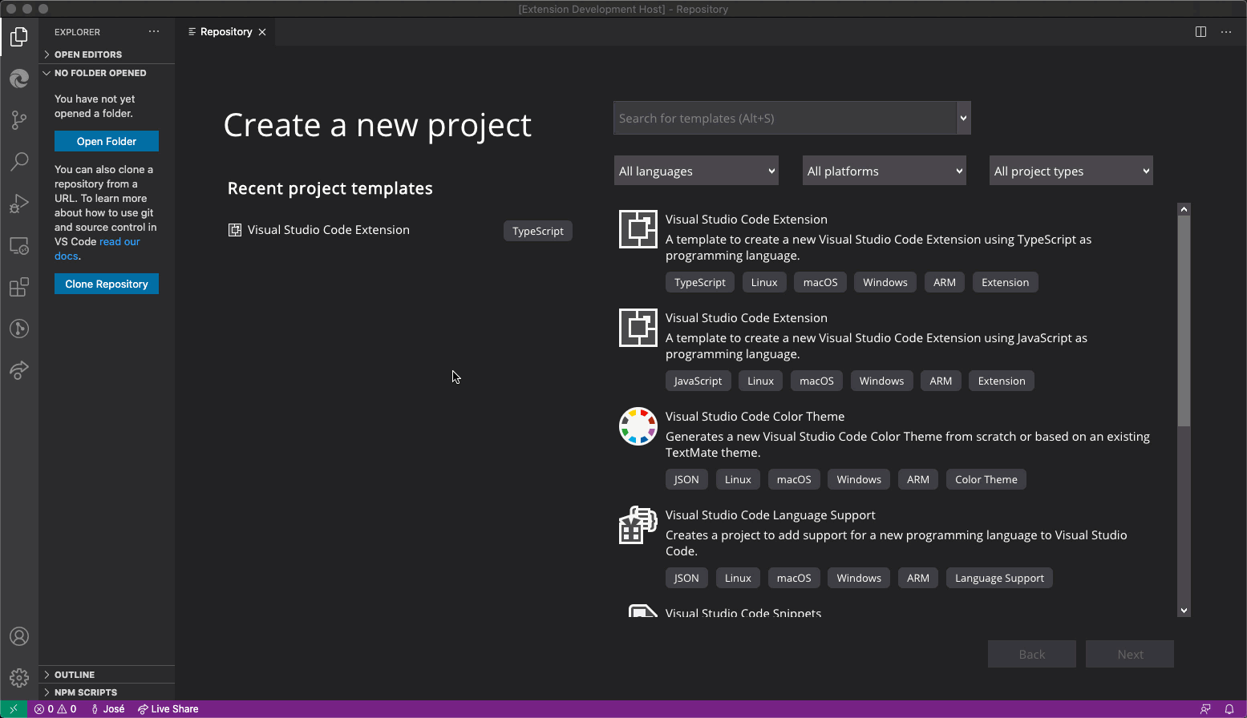The image size is (1247, 718).
Task: Click the remote window status bar icon
Action: click(14, 709)
